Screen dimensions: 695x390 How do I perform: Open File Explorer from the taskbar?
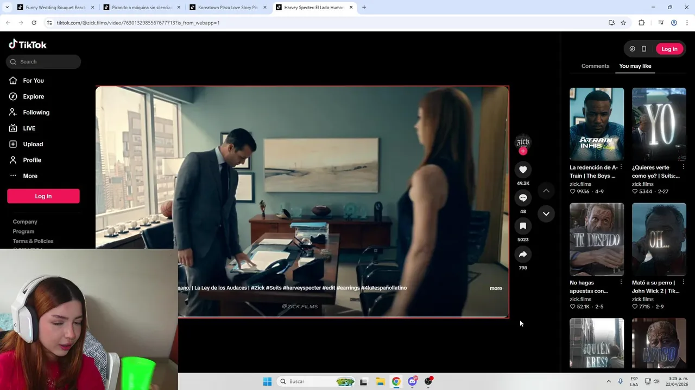380,381
